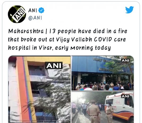Click the tweet text about Virar fire
Image resolution: width=142 pixels, height=123 pixels.
point(68,39)
